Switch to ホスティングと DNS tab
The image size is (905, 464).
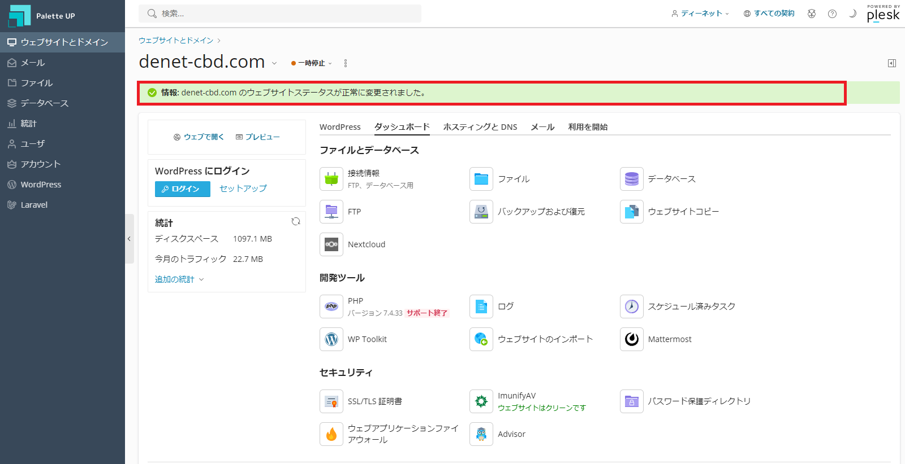pos(480,127)
